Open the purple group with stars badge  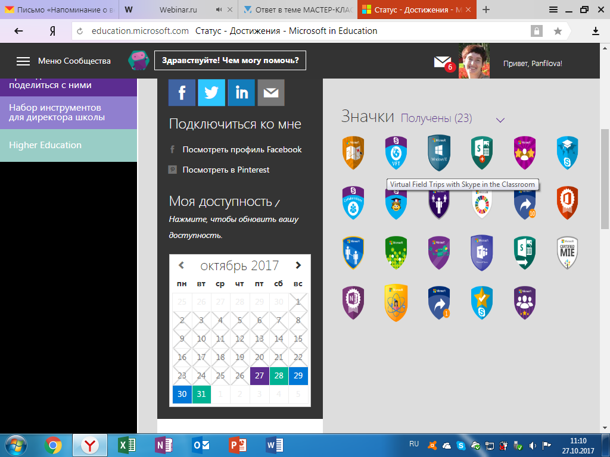(524, 303)
